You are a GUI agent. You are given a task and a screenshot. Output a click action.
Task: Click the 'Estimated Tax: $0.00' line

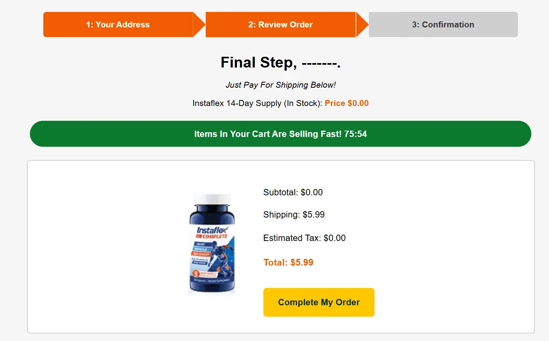[x=304, y=238]
